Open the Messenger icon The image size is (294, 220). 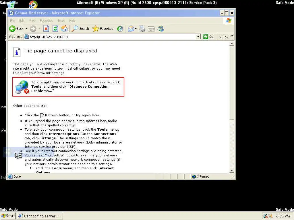tap(161, 29)
